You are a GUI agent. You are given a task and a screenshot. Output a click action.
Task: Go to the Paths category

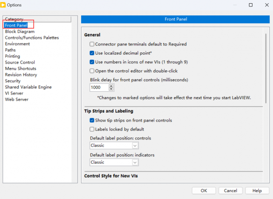[x=10, y=50]
